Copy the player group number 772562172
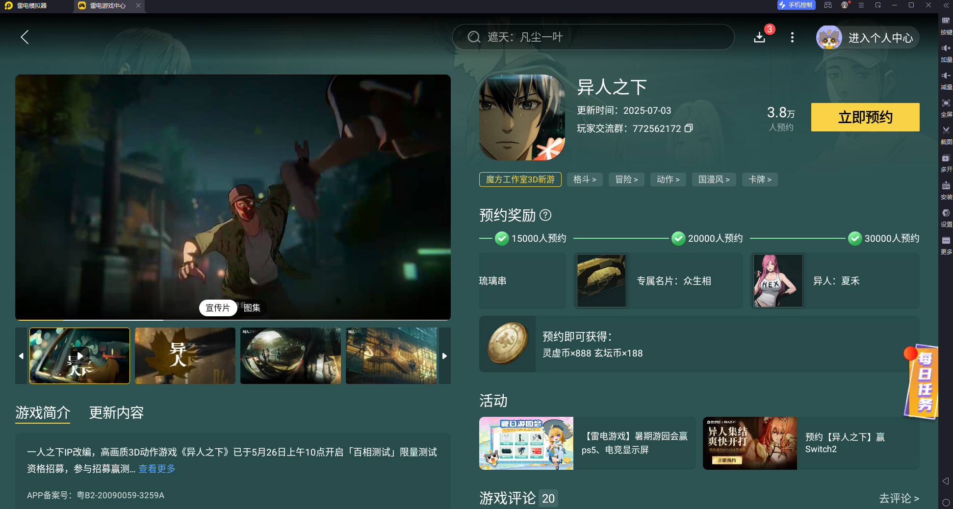Screen dimensions: 953x509 [689, 128]
